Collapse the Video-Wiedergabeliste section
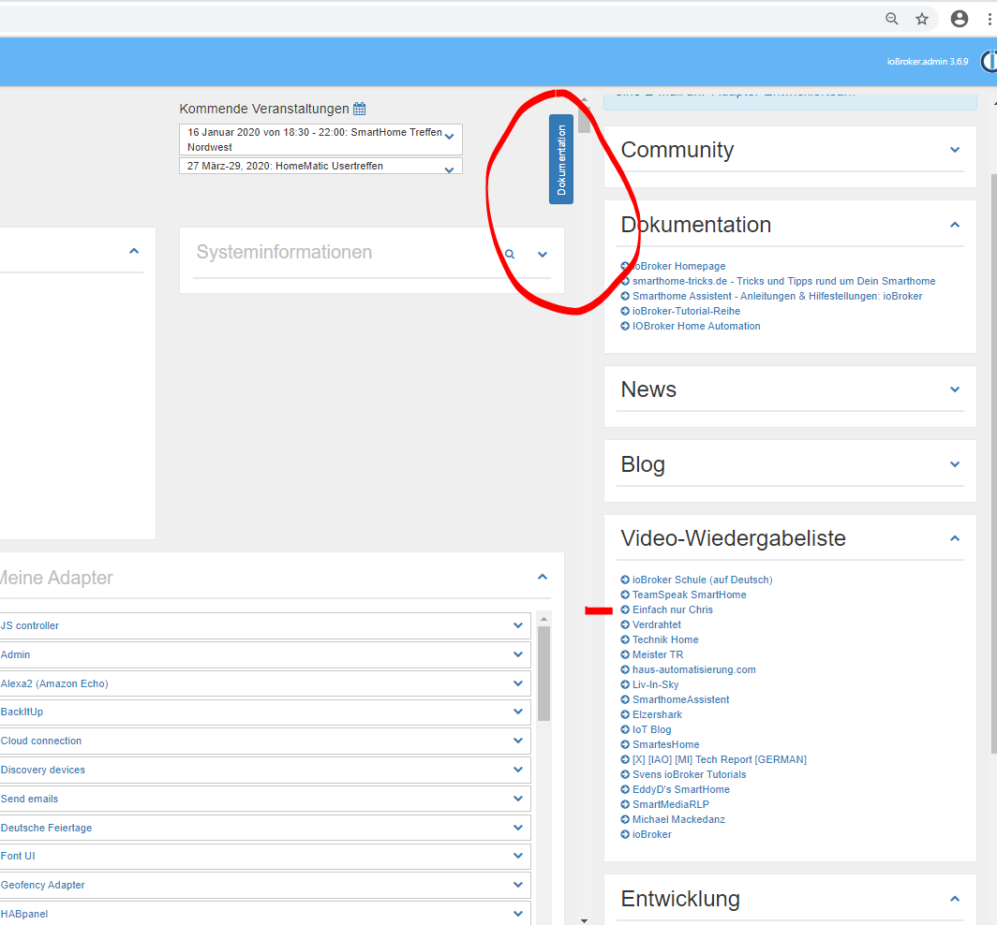The image size is (997, 925). coord(955,538)
